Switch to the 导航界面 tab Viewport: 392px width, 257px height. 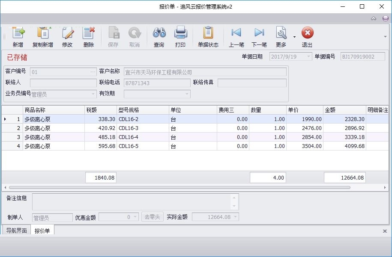tap(17, 230)
